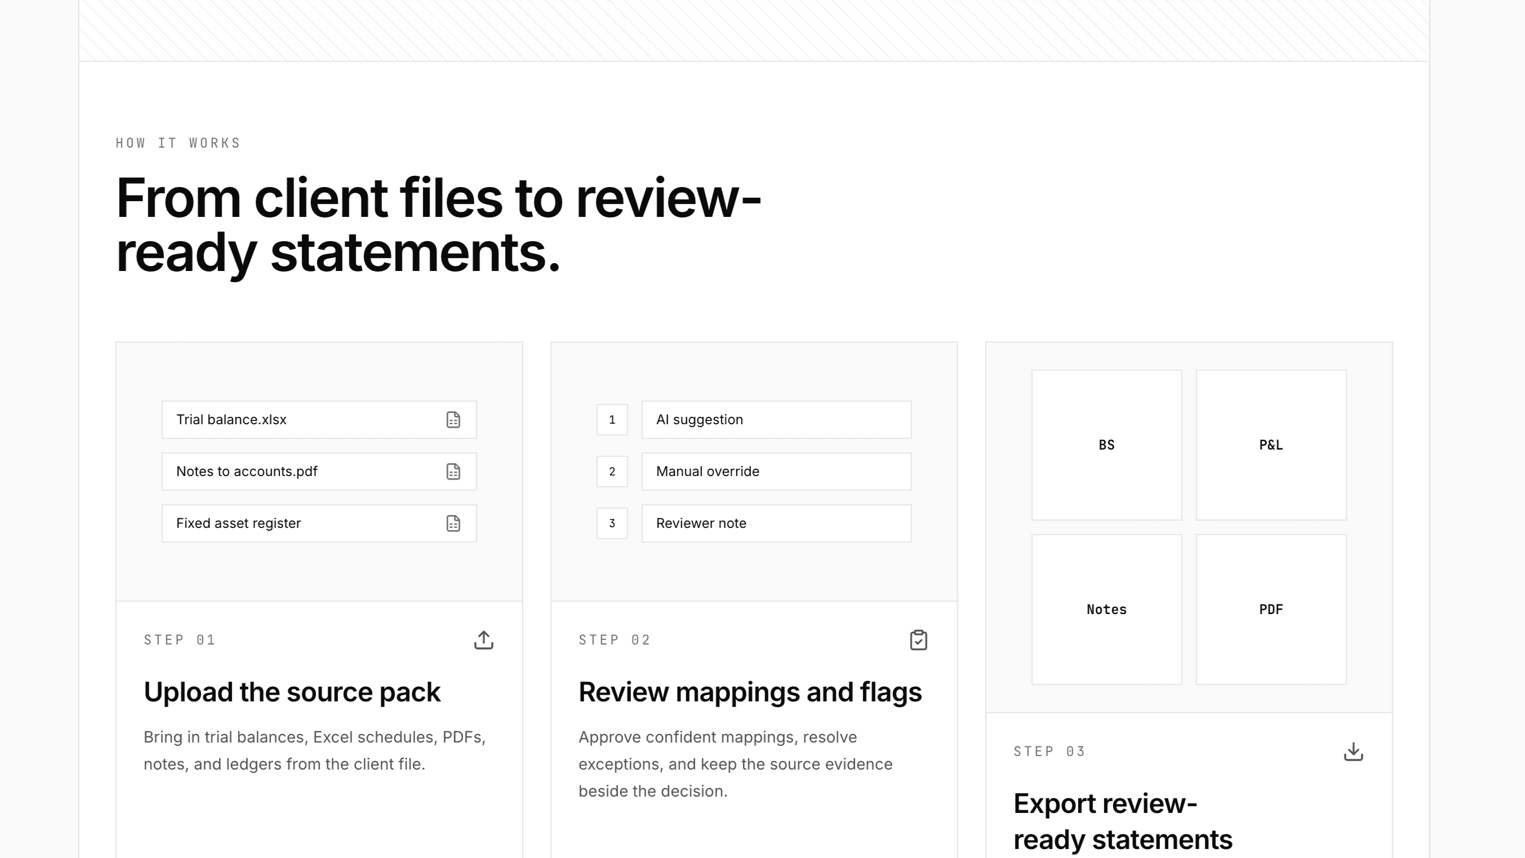
Task: Click the STEP 01 label
Action: coord(180,640)
